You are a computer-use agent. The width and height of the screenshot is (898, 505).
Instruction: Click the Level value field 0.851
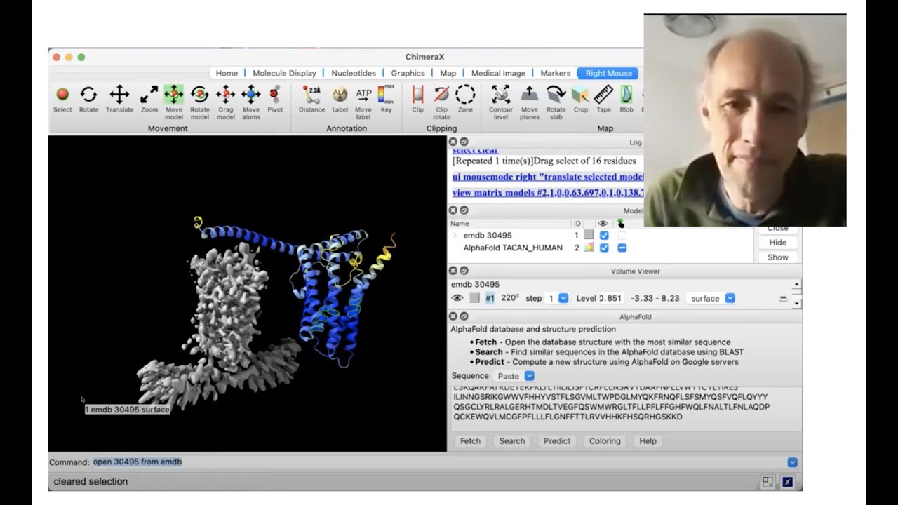(x=610, y=298)
